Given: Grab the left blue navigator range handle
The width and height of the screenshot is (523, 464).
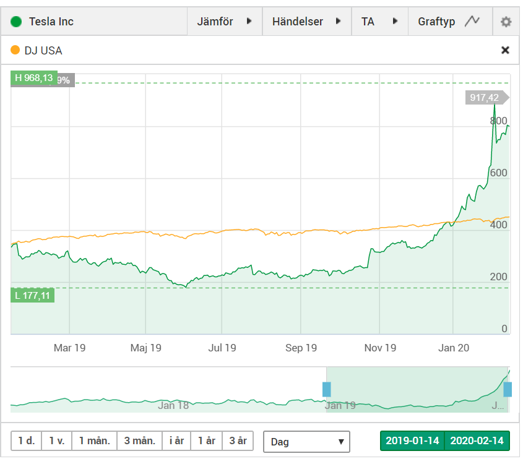Looking at the screenshot, I should (x=327, y=389).
